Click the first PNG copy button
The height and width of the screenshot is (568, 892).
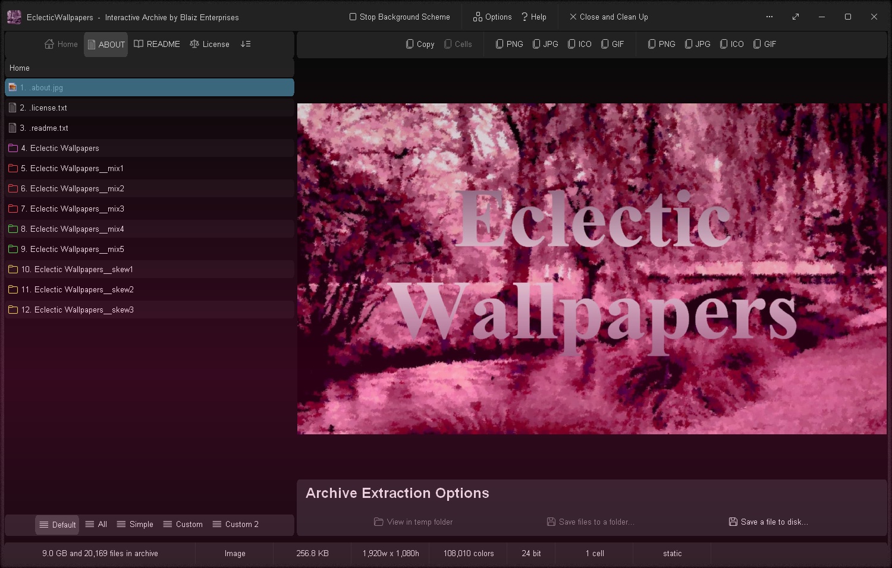pyautogui.click(x=510, y=44)
